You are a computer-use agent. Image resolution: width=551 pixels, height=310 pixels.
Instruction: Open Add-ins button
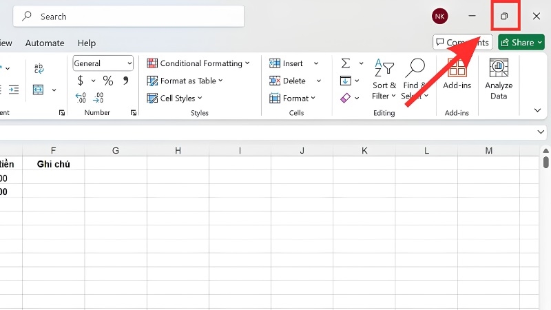click(457, 74)
